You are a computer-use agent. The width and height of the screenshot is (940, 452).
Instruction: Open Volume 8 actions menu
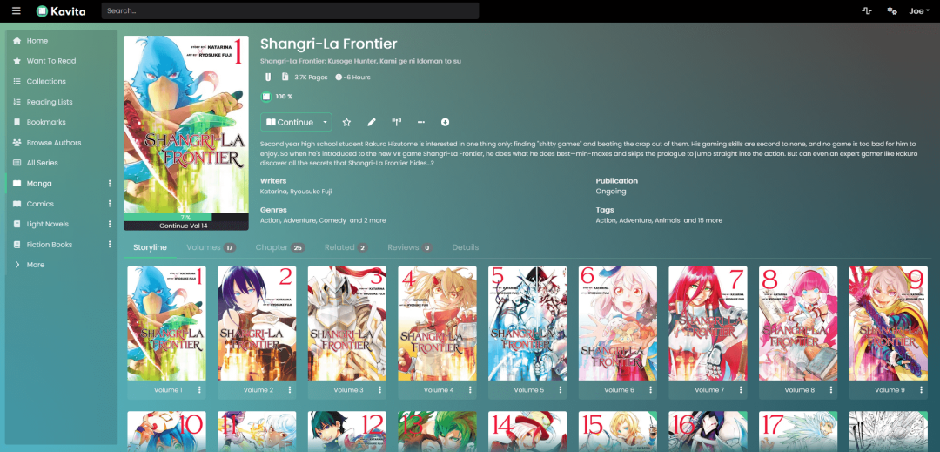(831, 390)
